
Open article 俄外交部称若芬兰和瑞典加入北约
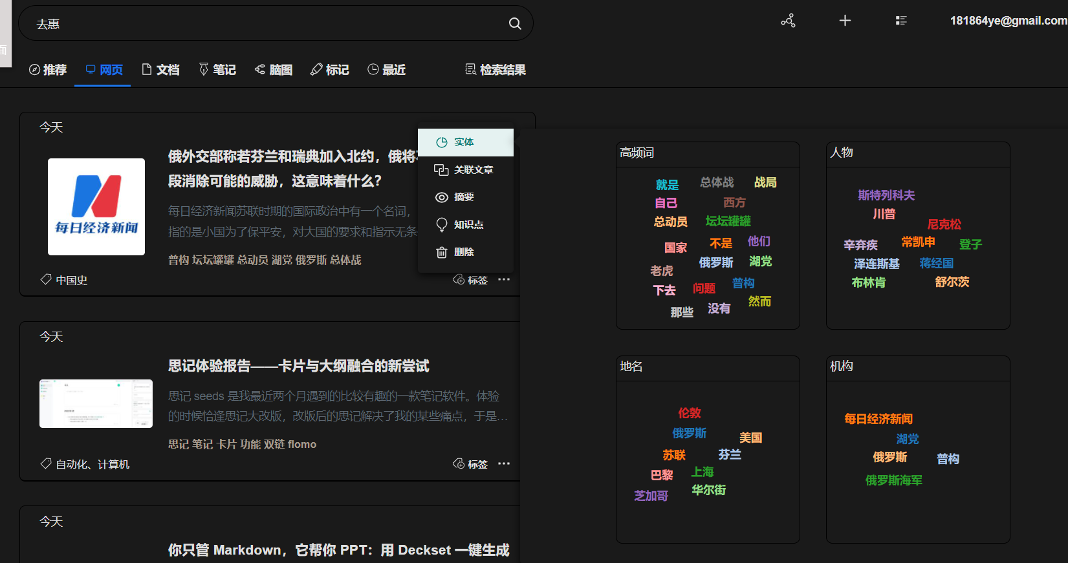[x=292, y=169]
